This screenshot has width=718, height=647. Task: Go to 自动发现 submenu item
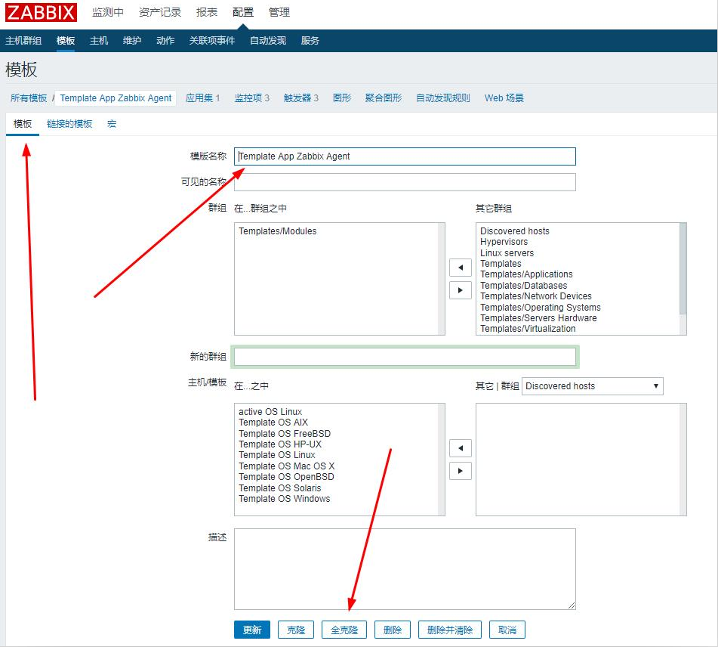[268, 41]
